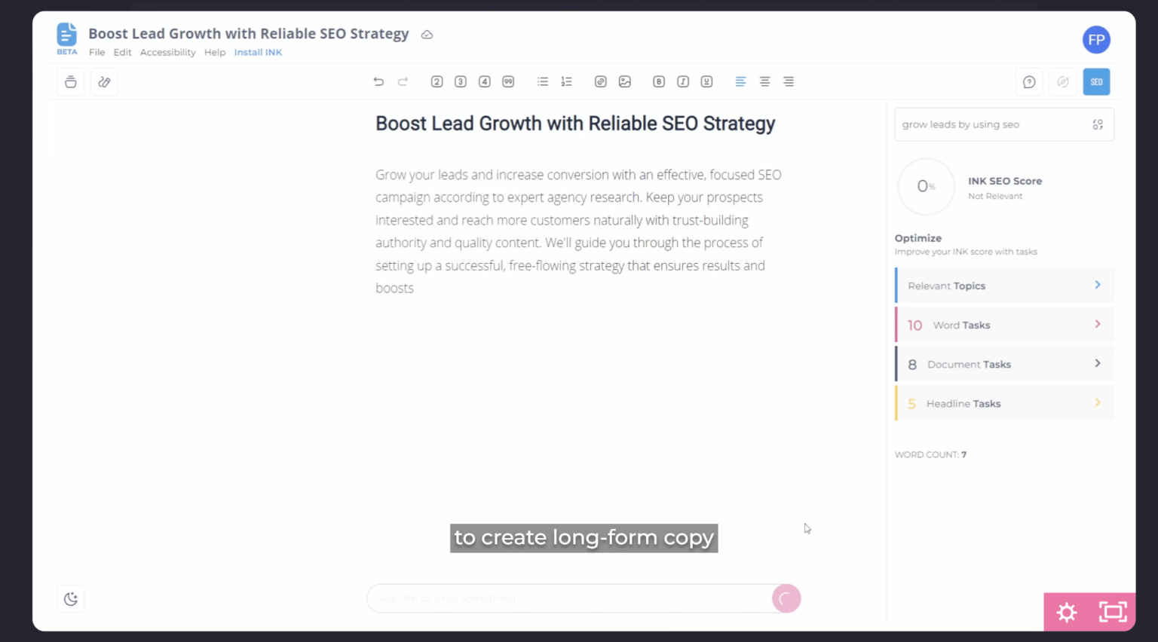
Task: Enable center text alignment
Action: point(764,81)
